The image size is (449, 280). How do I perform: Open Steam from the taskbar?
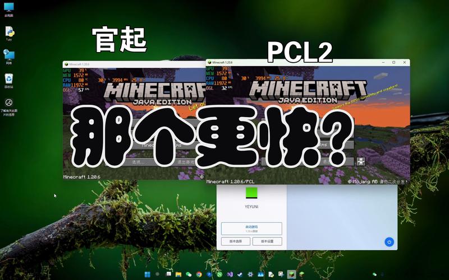(240, 274)
